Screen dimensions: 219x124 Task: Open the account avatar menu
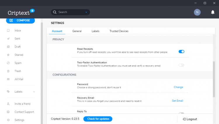197,12
